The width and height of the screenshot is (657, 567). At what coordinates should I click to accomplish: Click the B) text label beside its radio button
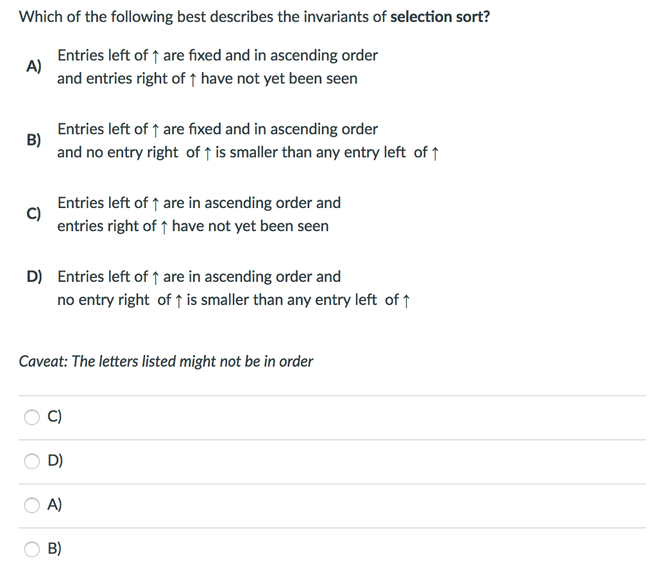point(55,548)
